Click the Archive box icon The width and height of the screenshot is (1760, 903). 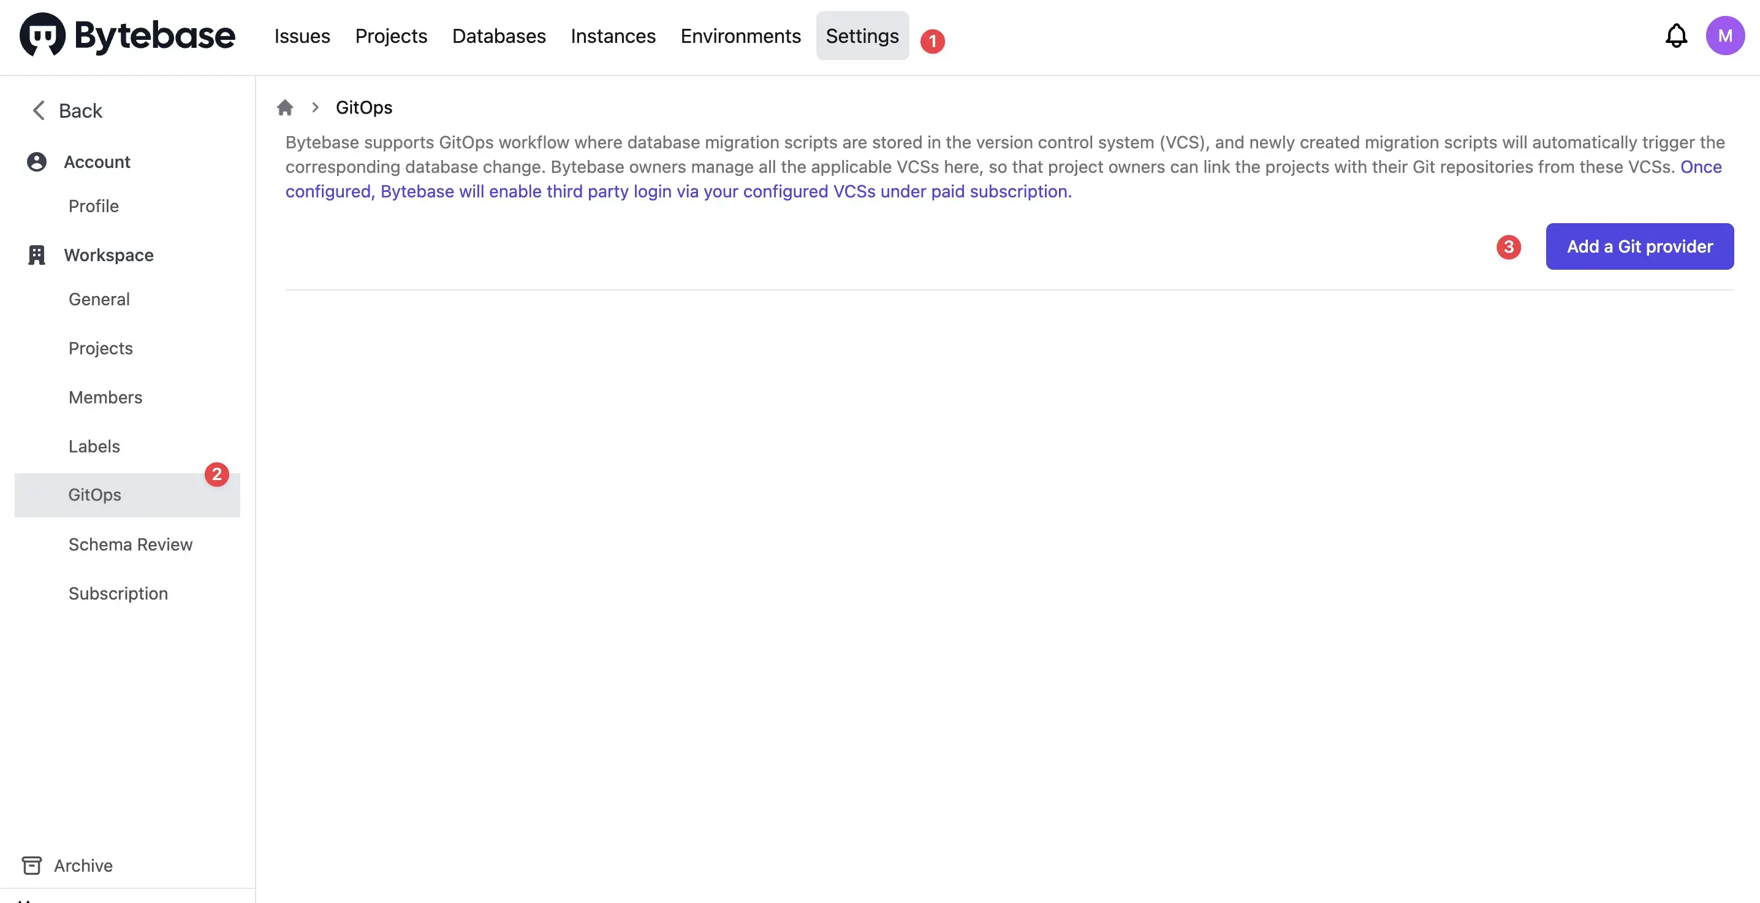[31, 866]
